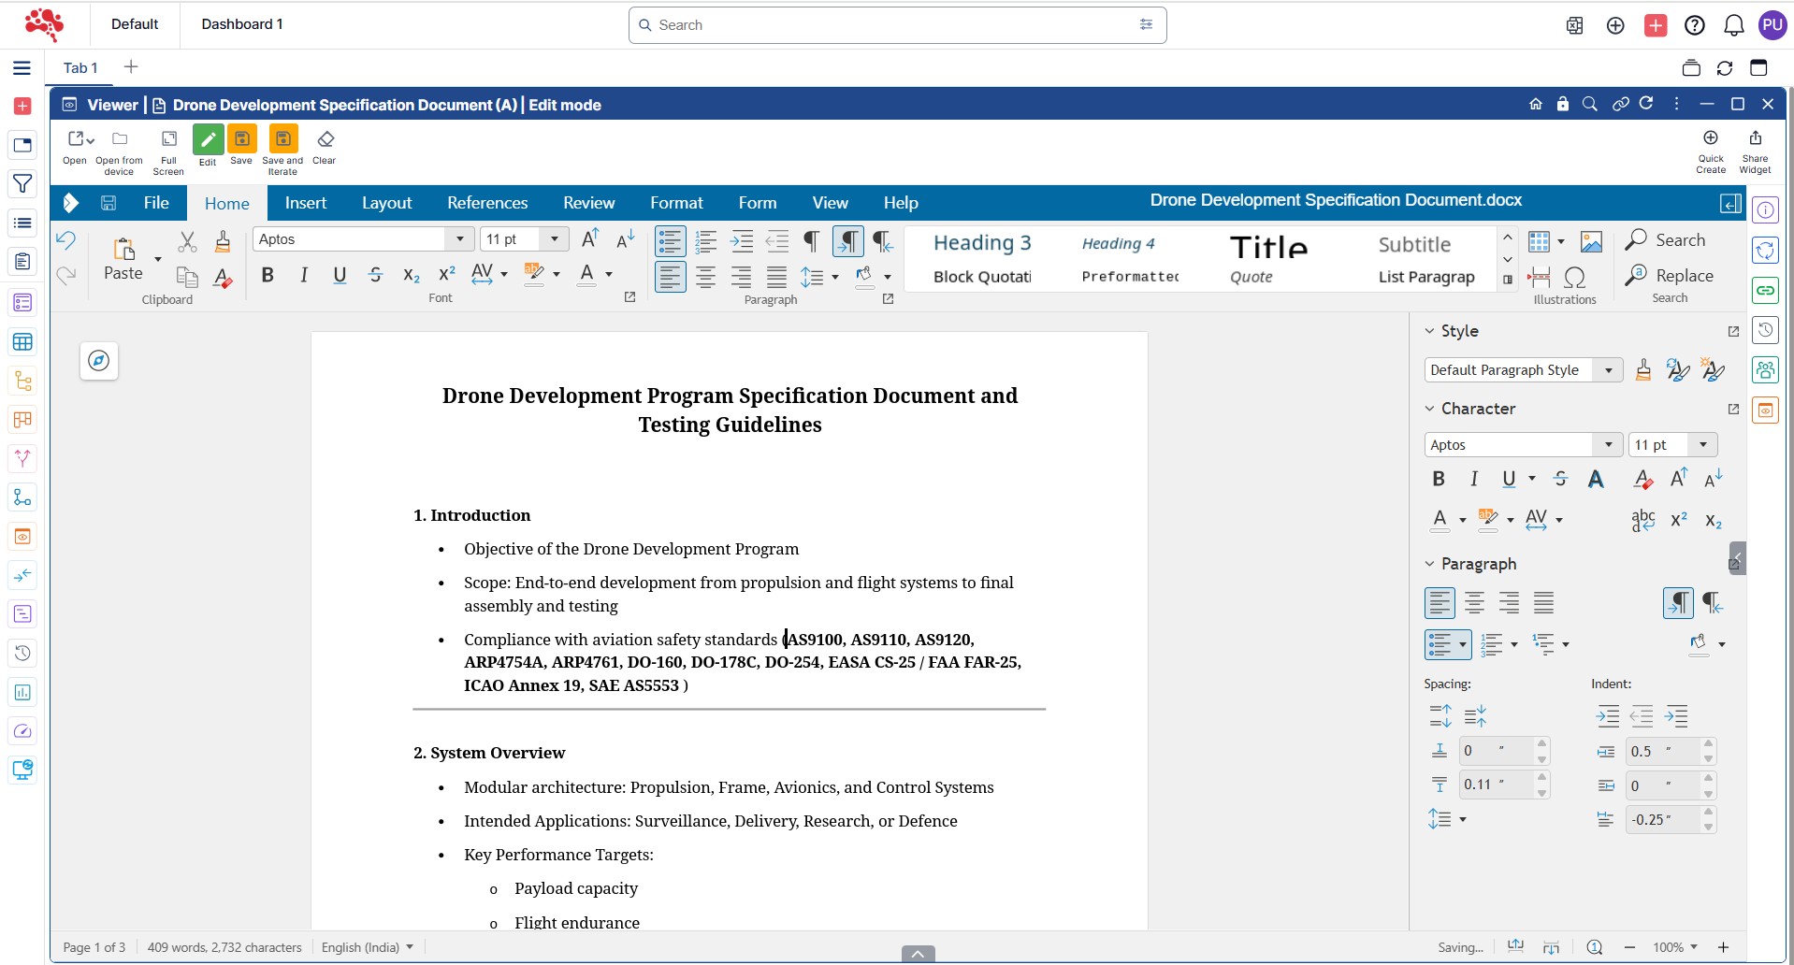This screenshot has width=1794, height=965.
Task: Click the Undo arrow icon
Action: click(x=65, y=240)
